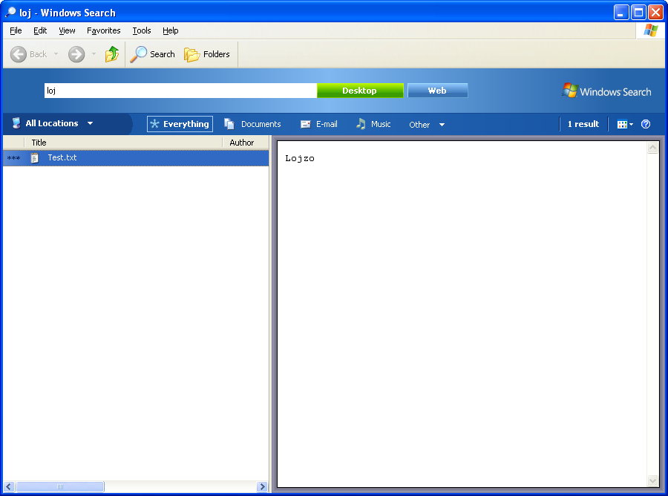668x496 pixels.
Task: Open the Tools menu
Action: 142,30
